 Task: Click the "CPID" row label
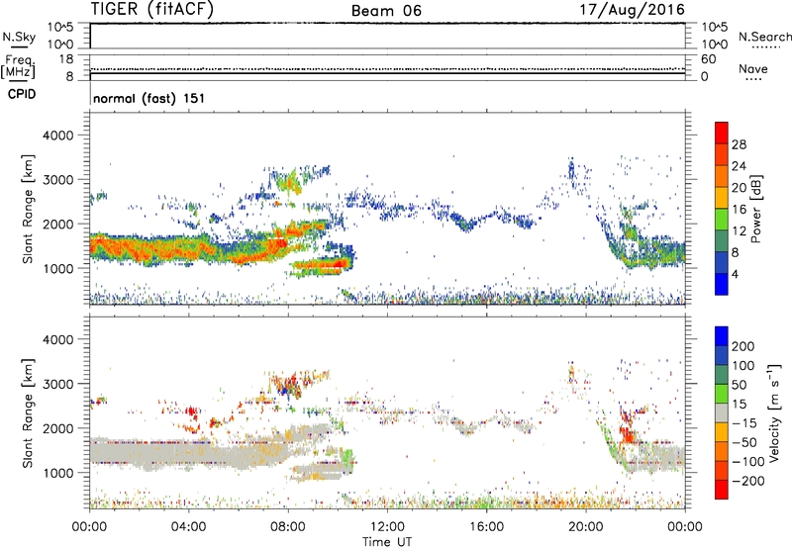pyautogui.click(x=22, y=94)
